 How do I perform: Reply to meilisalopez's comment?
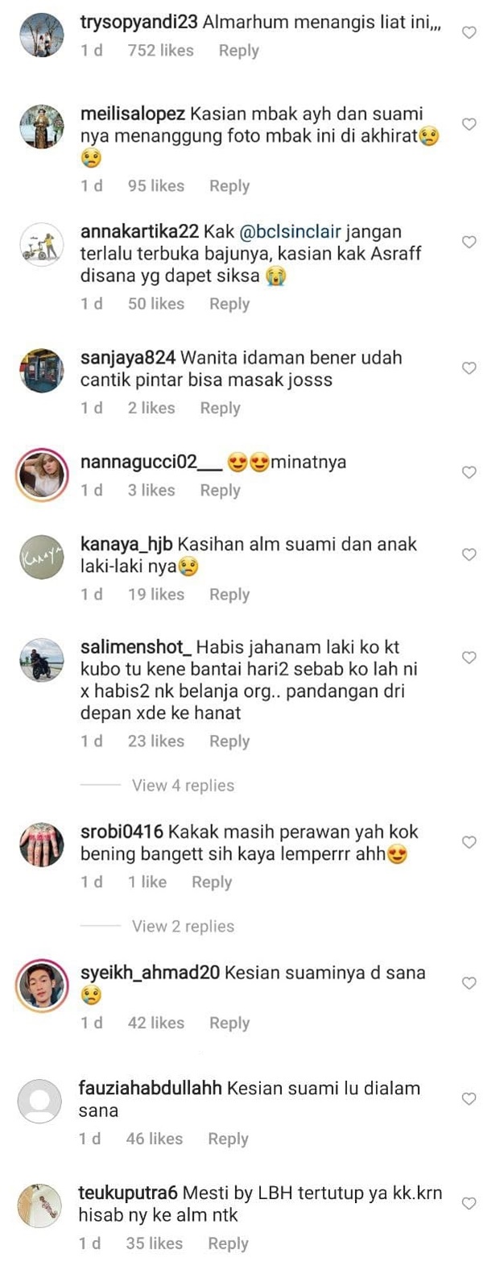tap(229, 186)
